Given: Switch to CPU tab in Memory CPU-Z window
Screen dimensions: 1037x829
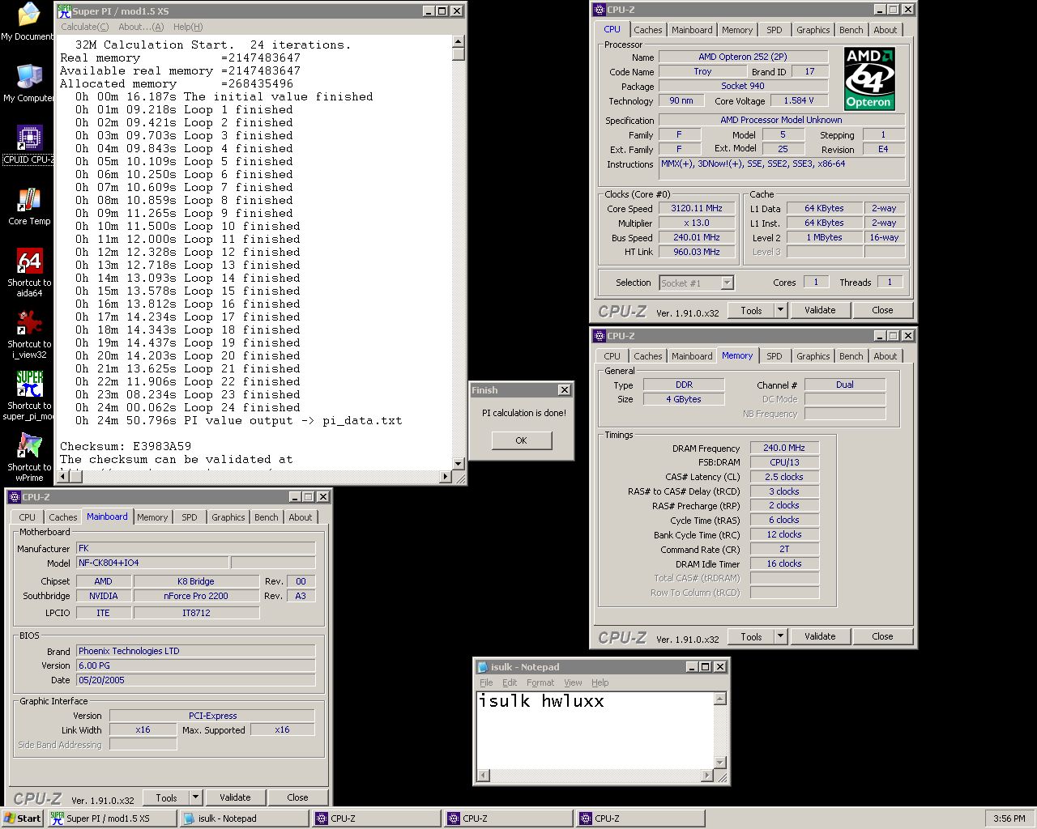Looking at the screenshot, I should point(612,356).
